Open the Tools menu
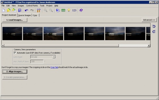Image resolution: width=159 pixels, height=100 pixels. [x=42, y=6]
